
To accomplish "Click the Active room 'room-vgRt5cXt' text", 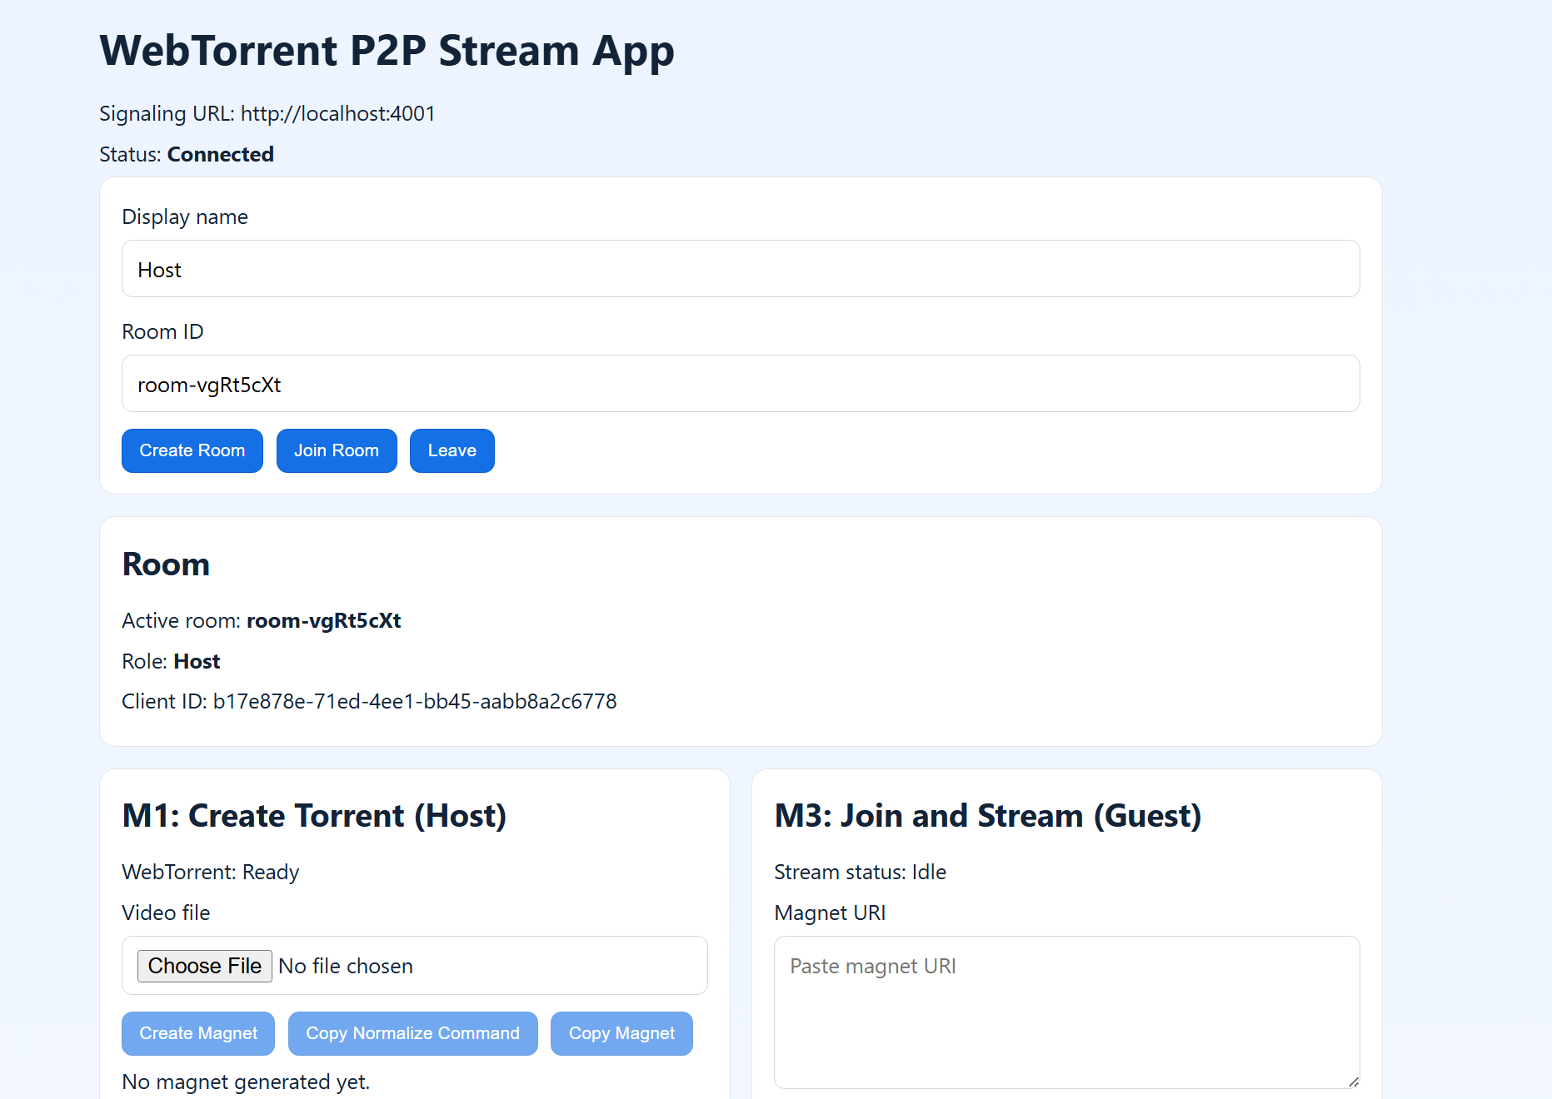I will click(x=324, y=620).
